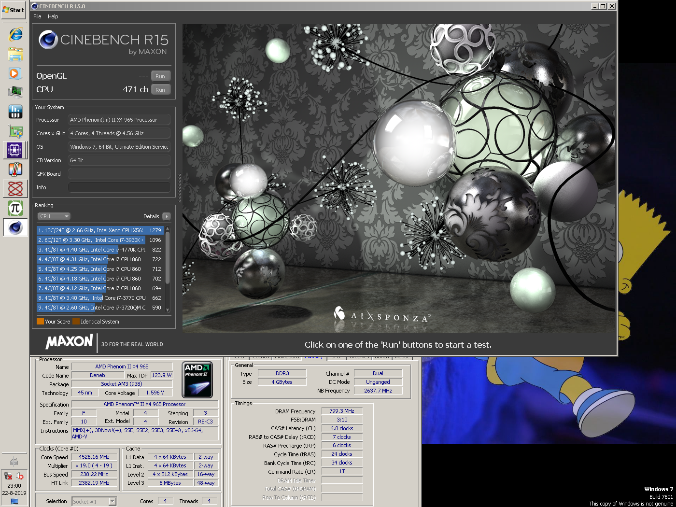The width and height of the screenshot is (676, 507).
Task: Click the tray icon above the network icon
Action: [14, 462]
